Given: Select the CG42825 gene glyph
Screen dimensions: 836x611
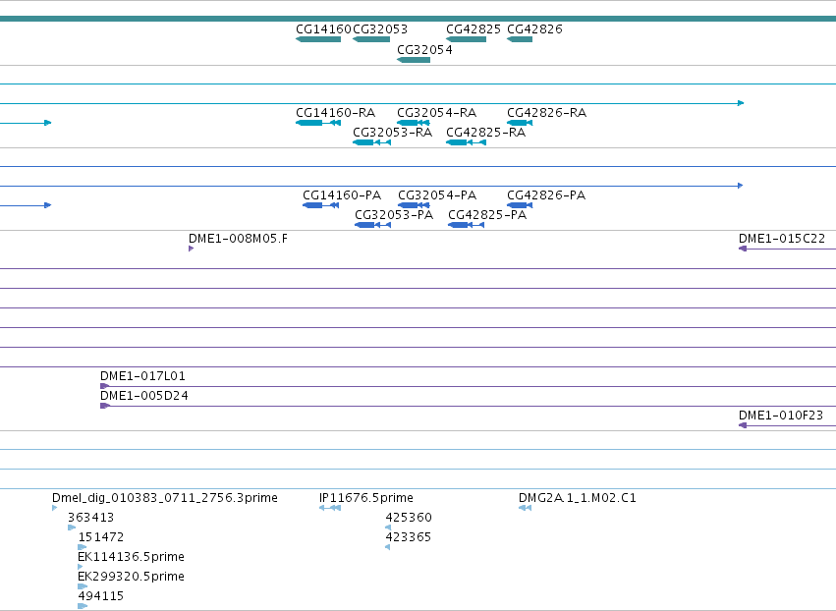Looking at the screenshot, I should click(466, 39).
